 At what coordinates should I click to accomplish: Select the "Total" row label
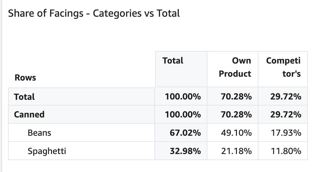point(24,97)
